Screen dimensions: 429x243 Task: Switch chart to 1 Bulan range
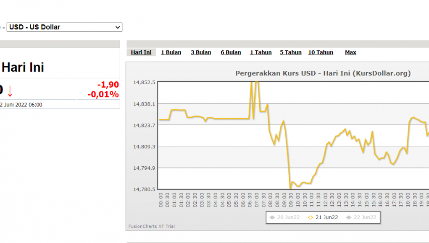click(171, 52)
